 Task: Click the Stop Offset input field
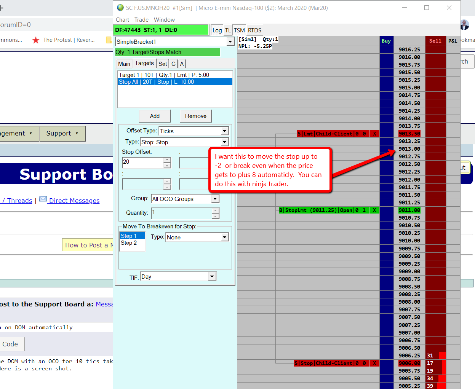click(x=143, y=163)
